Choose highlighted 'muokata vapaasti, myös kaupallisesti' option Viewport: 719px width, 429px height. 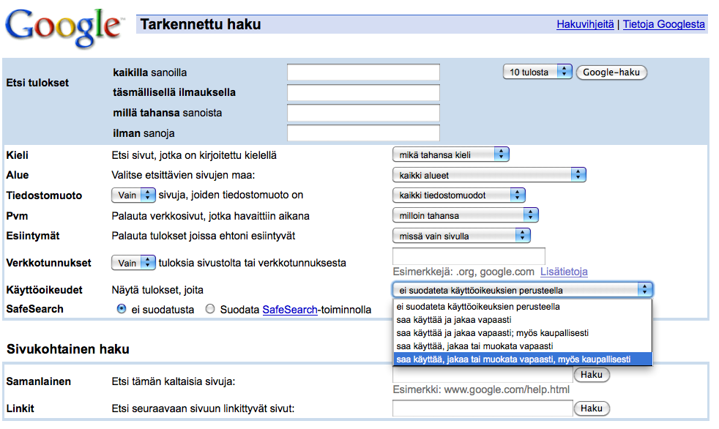(522, 359)
